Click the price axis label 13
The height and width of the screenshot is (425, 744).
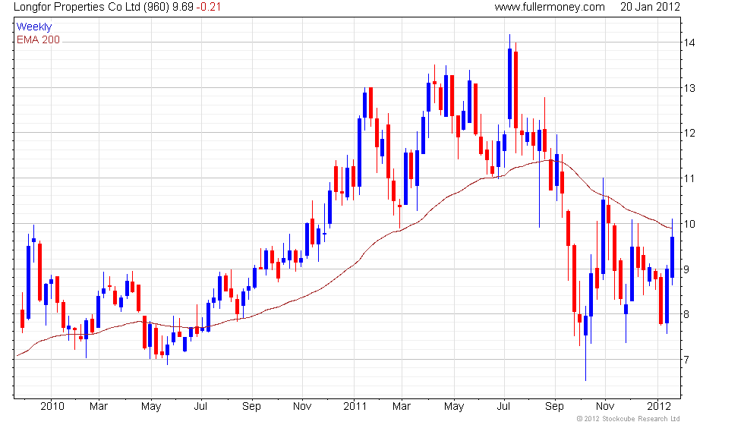[x=689, y=88]
